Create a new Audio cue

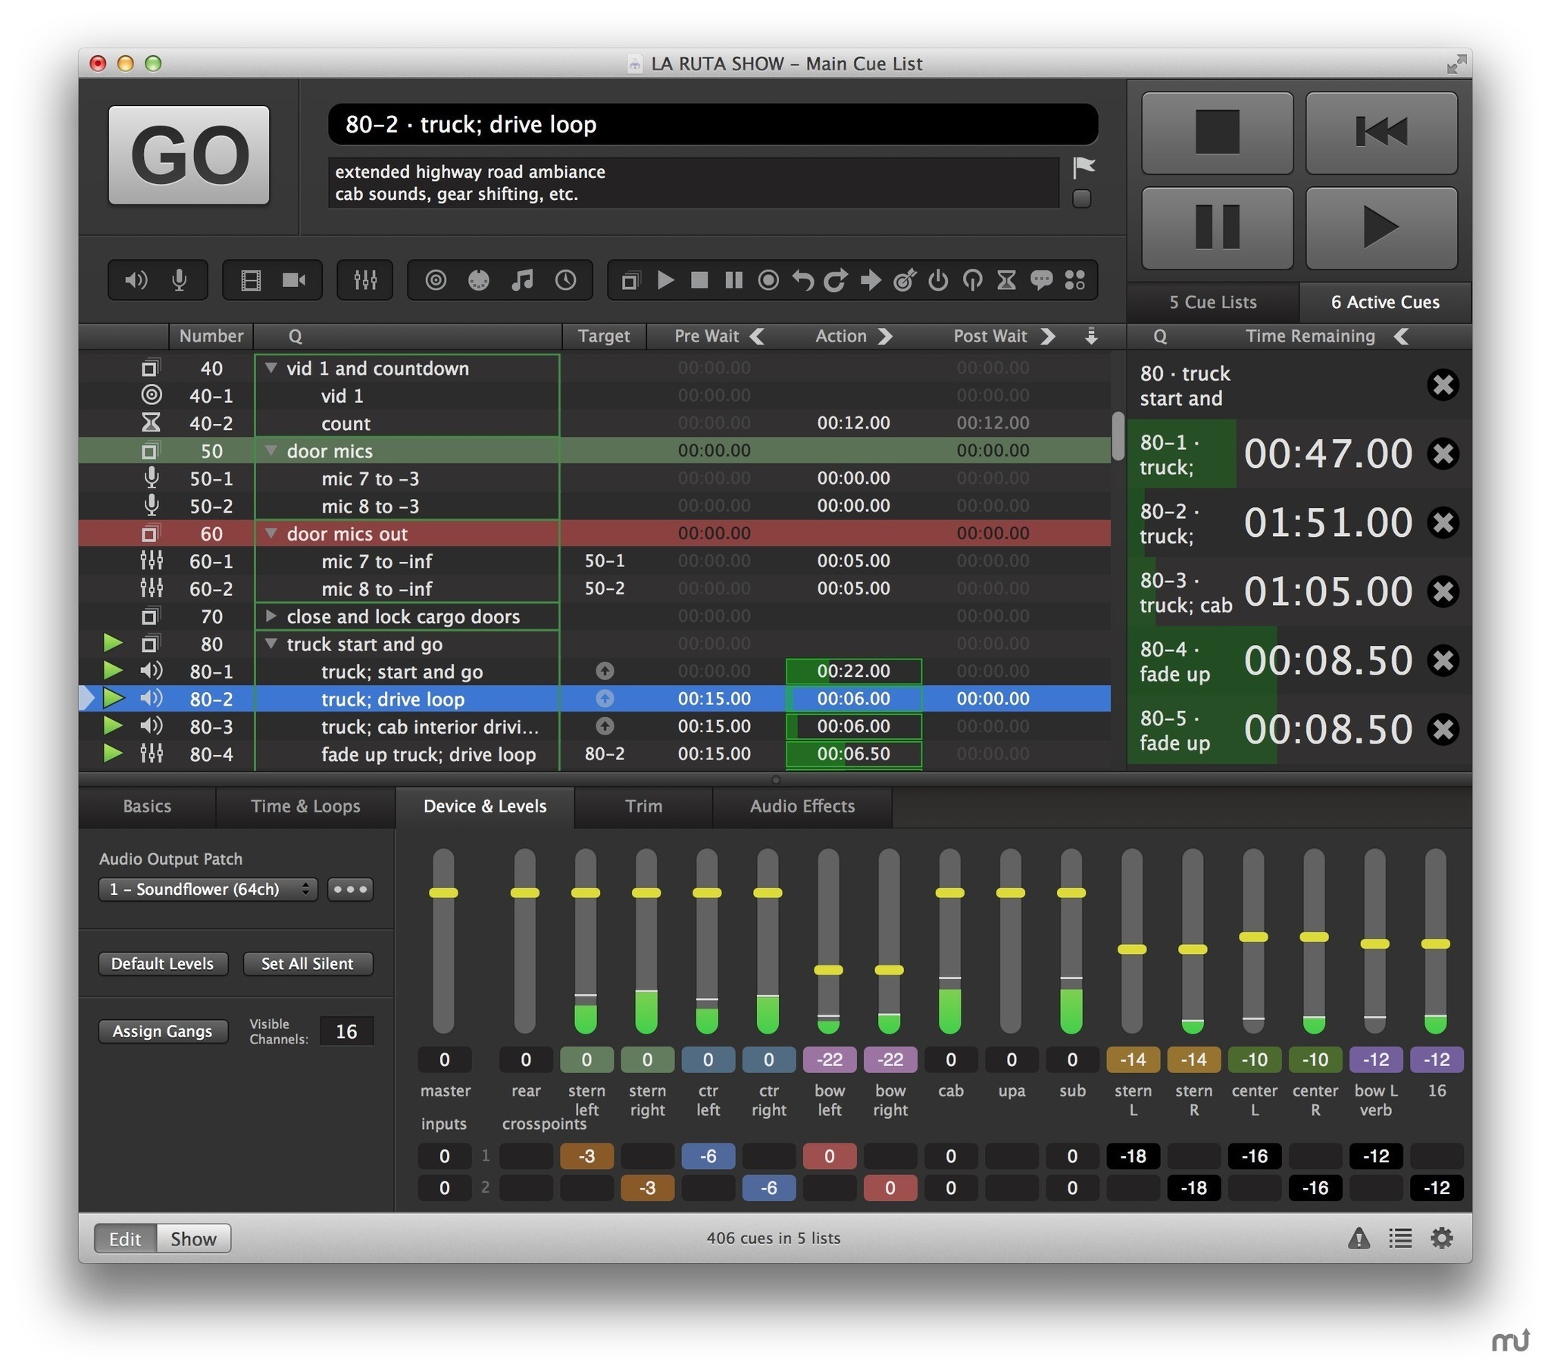[136, 280]
